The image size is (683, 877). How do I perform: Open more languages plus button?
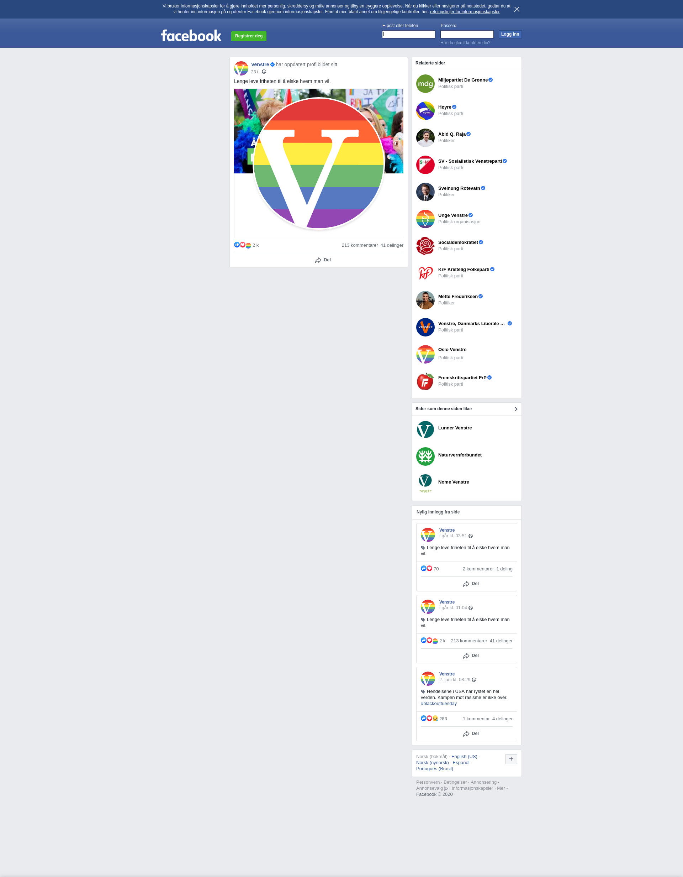tap(511, 759)
